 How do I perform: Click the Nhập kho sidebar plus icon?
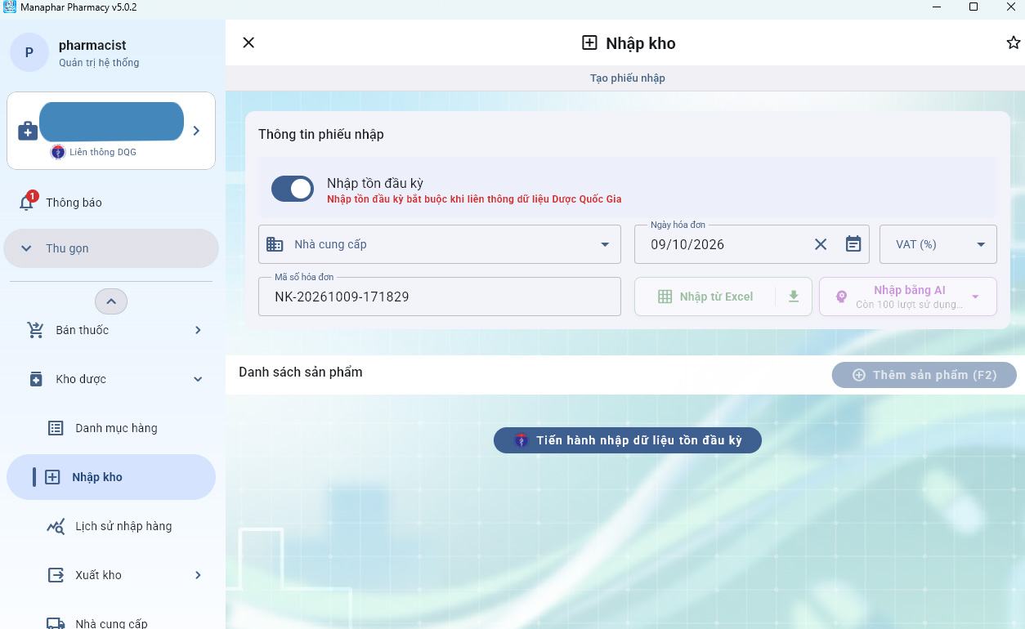click(52, 477)
